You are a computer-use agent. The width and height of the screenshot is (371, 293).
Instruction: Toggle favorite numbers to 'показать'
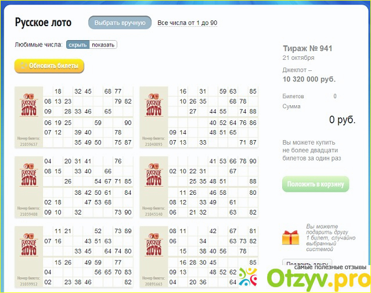[x=103, y=45]
